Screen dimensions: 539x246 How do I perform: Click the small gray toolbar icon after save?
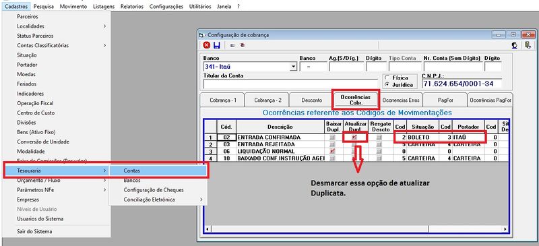(232, 45)
